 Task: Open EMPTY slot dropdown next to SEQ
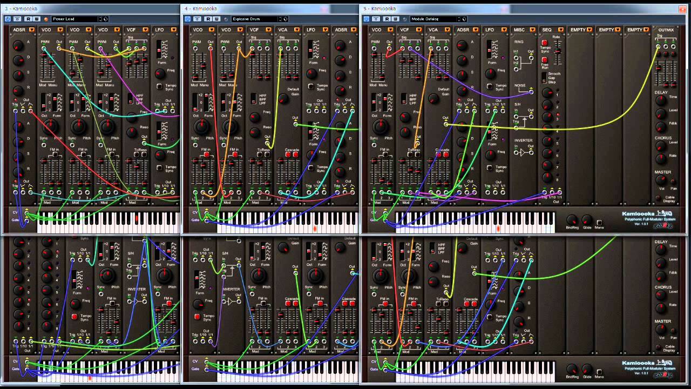click(590, 30)
